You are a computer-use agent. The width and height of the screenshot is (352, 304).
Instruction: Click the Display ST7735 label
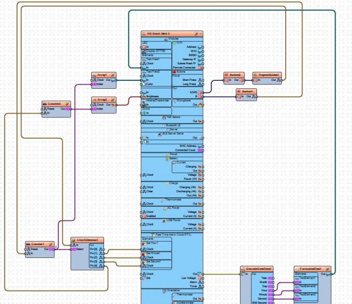point(156,51)
